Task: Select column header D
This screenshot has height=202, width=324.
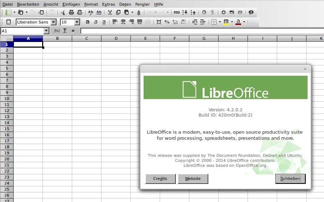Action: 116,38
